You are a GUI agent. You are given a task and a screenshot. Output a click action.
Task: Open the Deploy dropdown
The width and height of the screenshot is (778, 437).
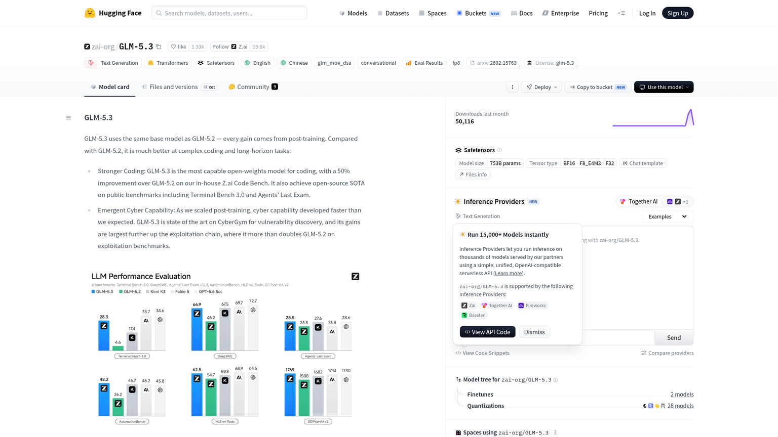tap(541, 87)
